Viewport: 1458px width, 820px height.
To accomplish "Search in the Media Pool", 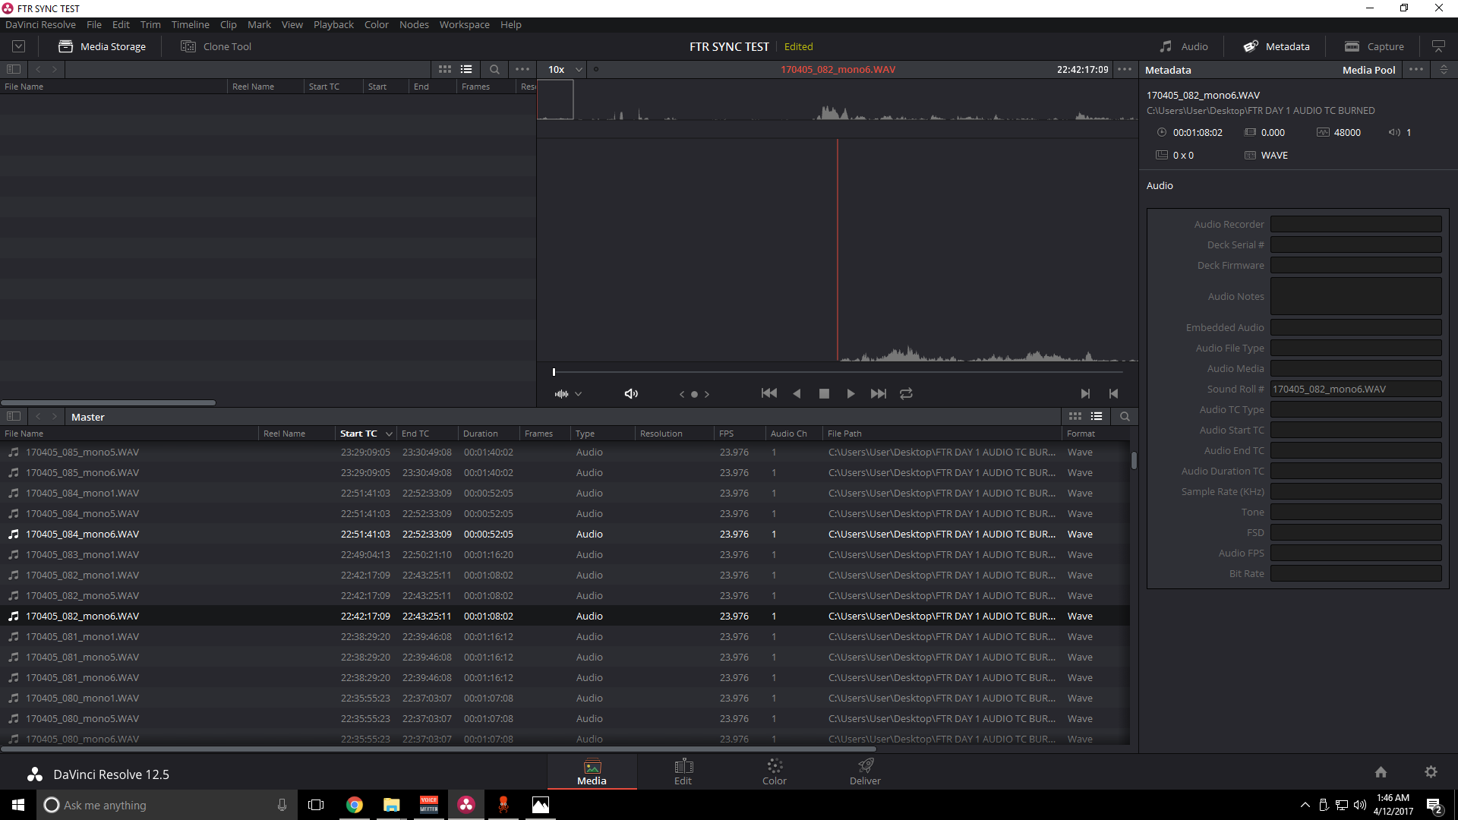I will point(1125,416).
